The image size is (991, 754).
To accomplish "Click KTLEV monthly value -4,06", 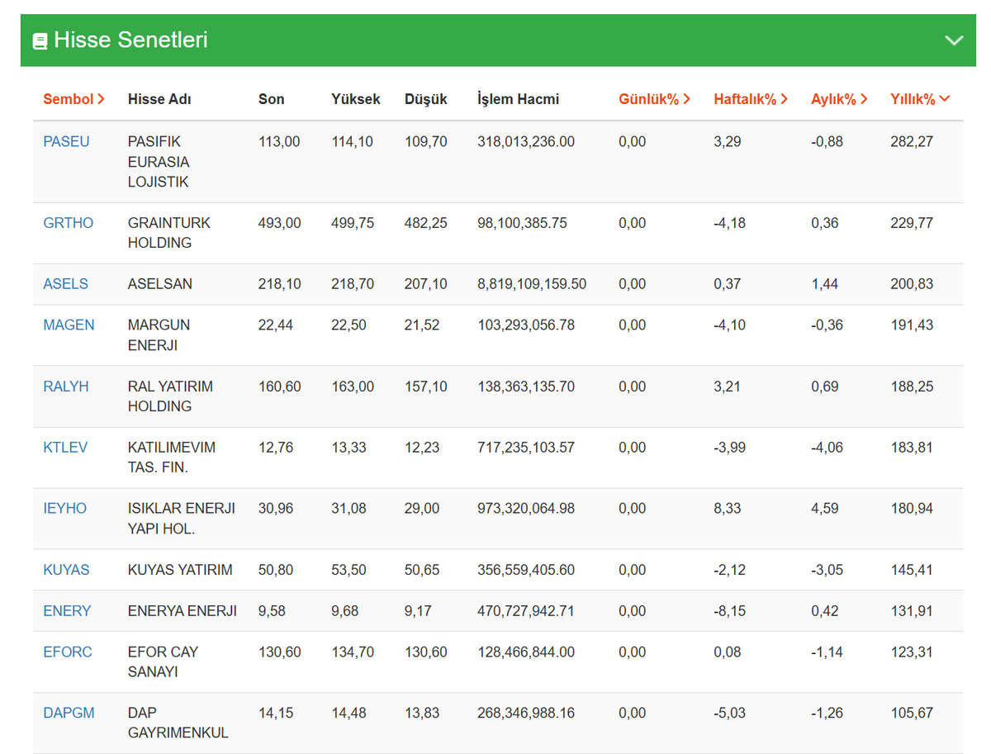I will pos(827,448).
